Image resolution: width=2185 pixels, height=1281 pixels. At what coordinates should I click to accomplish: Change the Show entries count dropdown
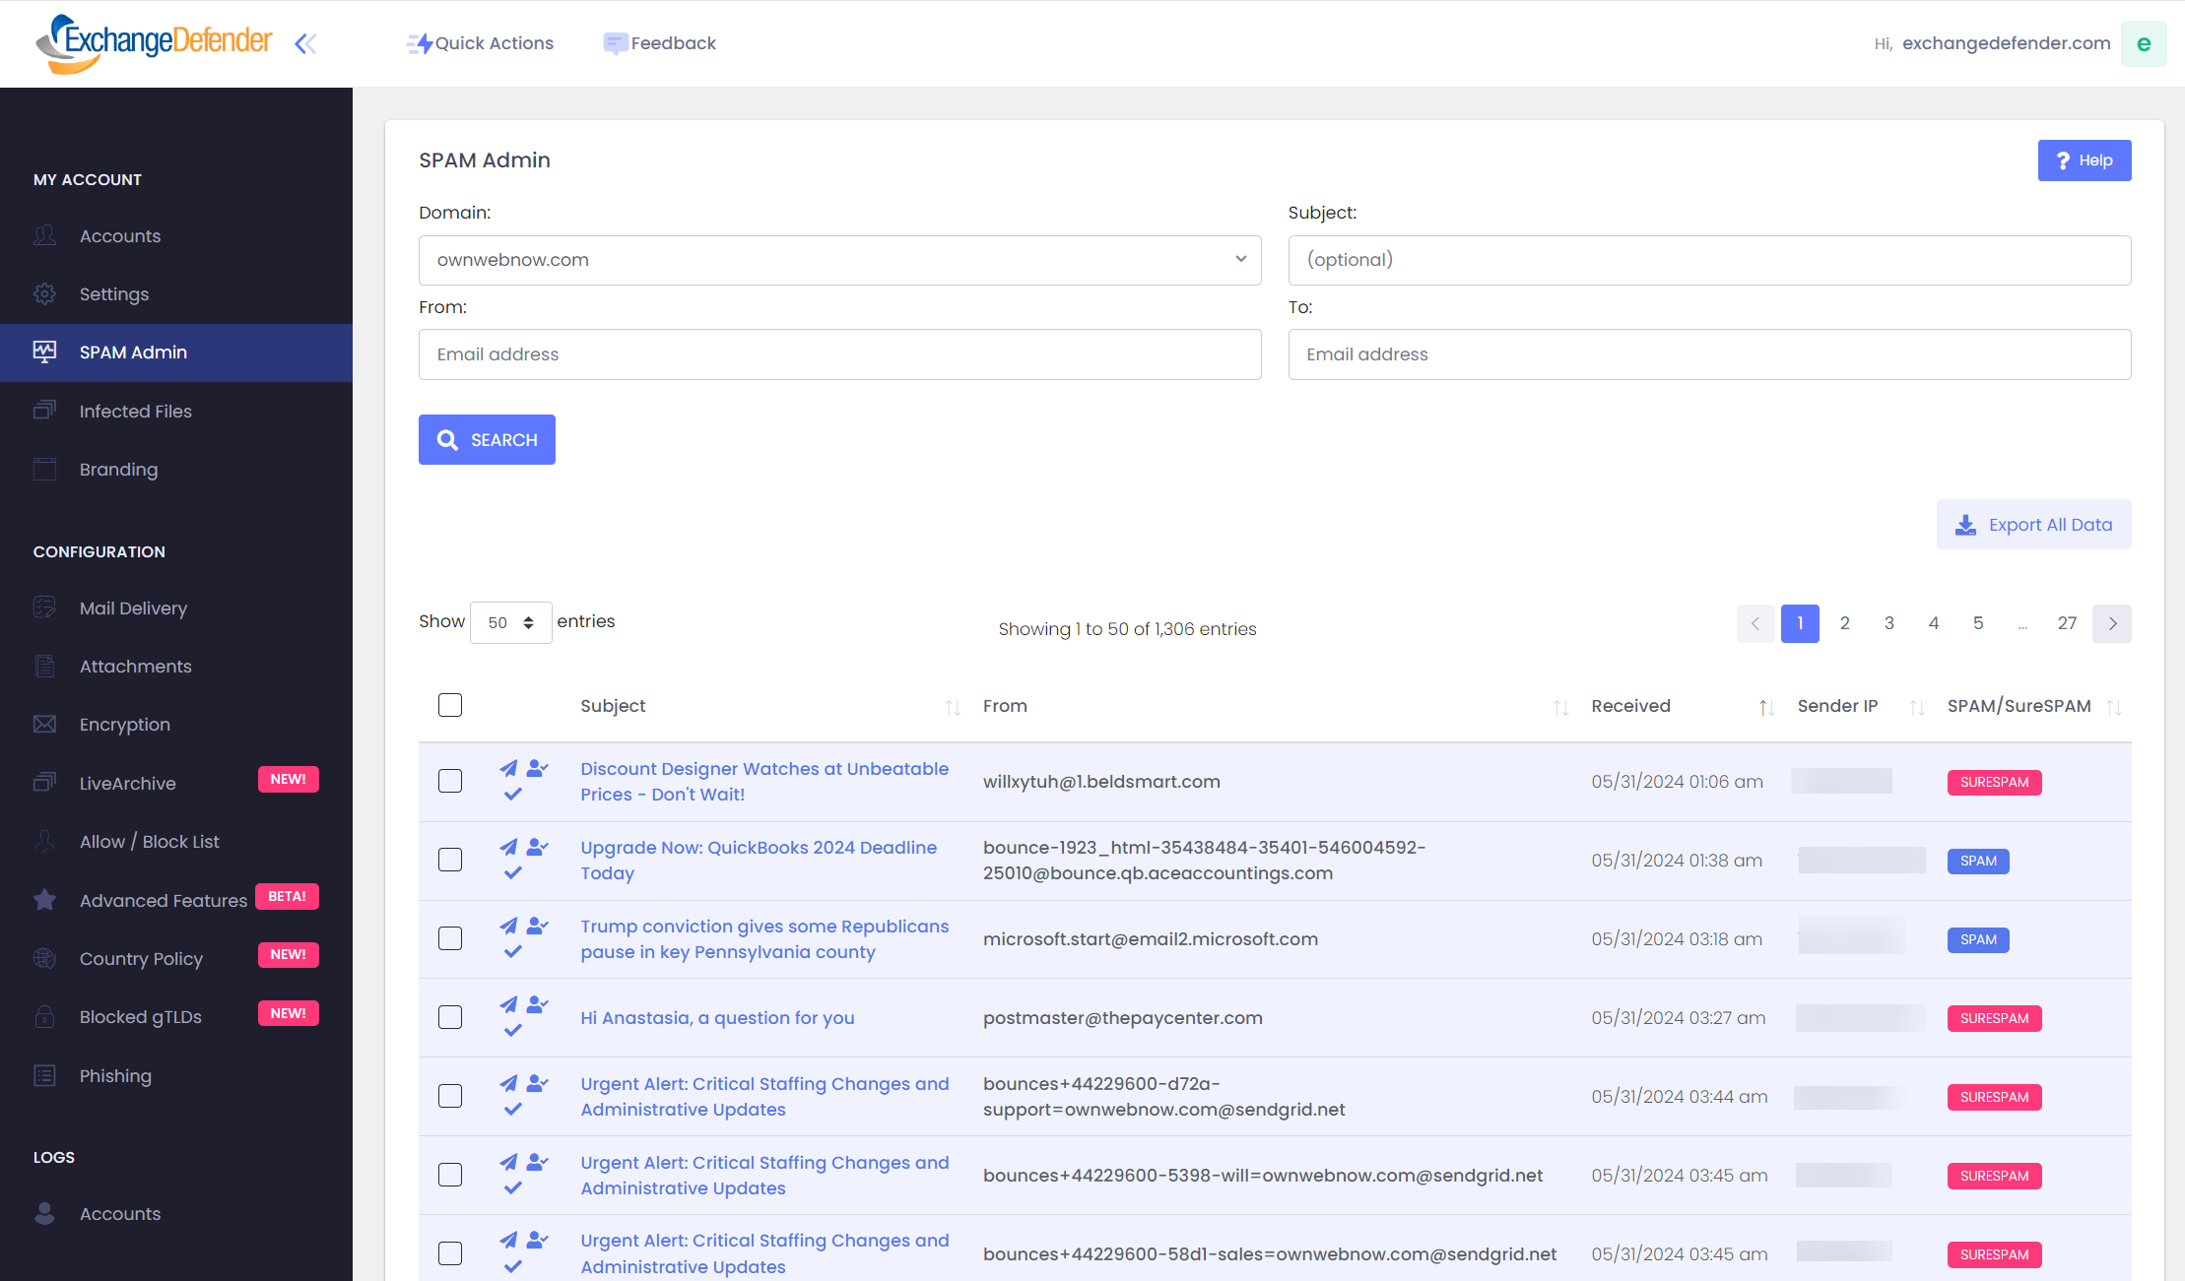(510, 622)
